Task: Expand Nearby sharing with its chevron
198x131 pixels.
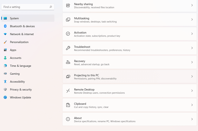Action: [192, 5]
